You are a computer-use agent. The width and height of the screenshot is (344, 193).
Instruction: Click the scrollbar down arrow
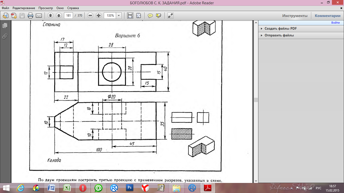pyautogui.click(x=256, y=181)
